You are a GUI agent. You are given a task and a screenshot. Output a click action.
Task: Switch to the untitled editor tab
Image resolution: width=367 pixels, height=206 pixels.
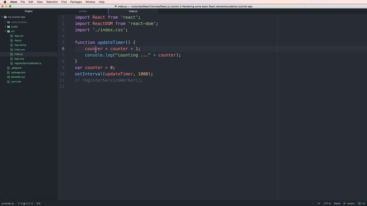tap(83, 11)
